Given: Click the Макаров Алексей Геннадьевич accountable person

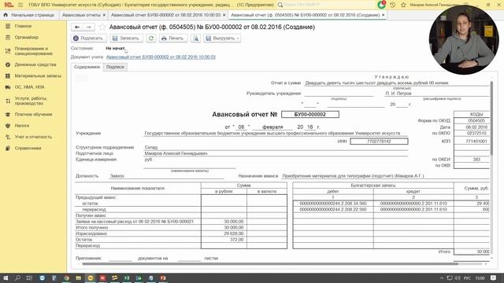Looking at the screenshot, I should pyautogui.click(x=176, y=153).
